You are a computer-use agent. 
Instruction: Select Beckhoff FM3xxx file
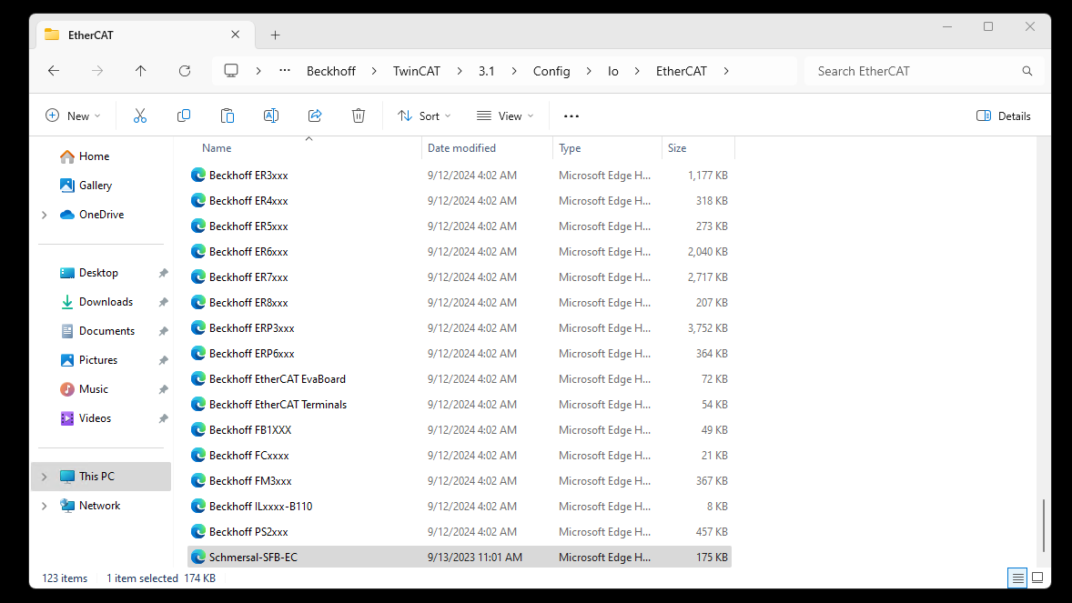click(x=460, y=481)
